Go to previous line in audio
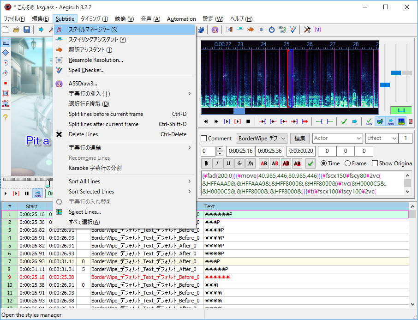 (x=205, y=122)
